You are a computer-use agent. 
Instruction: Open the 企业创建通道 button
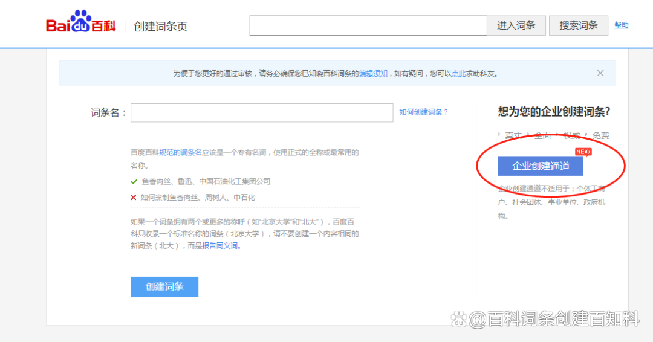[x=541, y=166]
